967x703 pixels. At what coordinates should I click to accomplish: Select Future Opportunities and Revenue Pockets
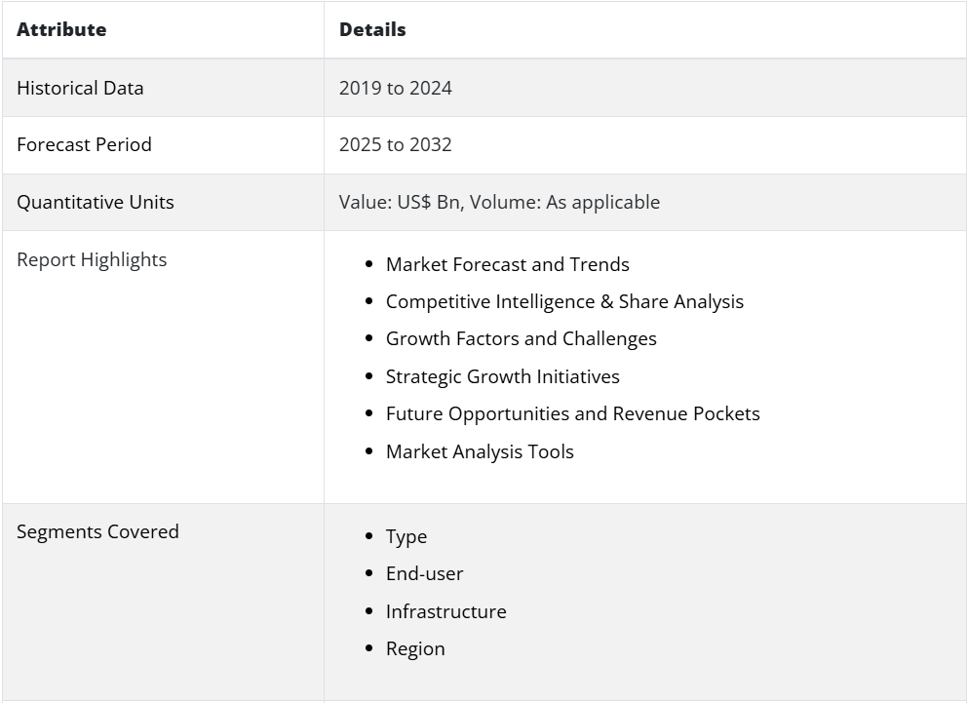[573, 413]
